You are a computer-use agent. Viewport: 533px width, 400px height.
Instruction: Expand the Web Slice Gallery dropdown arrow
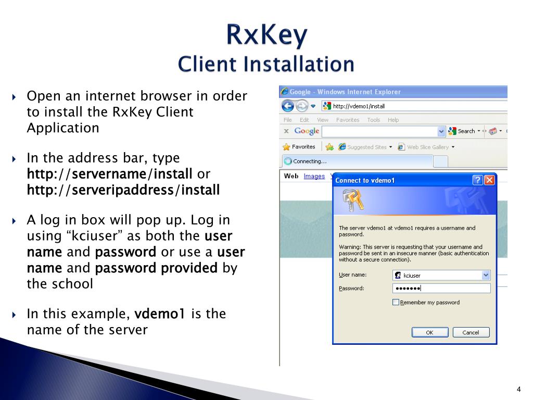(x=453, y=147)
